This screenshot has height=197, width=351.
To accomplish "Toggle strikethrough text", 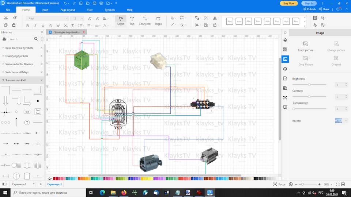I will 50,26.
